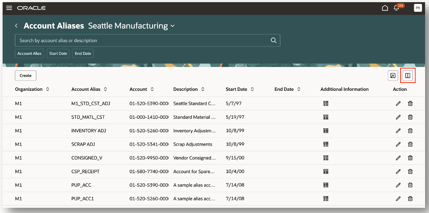Screen dimensions: 429x213
Task: Open additional information for PUP_ACC row
Action: point(326,185)
